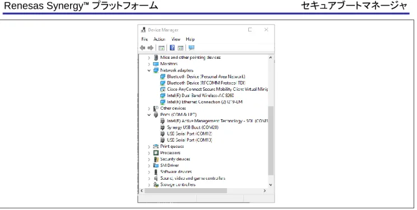This screenshot has width=417, height=210.
Task: Click the horizontal scrollbar left arrow
Action: [x=142, y=191]
